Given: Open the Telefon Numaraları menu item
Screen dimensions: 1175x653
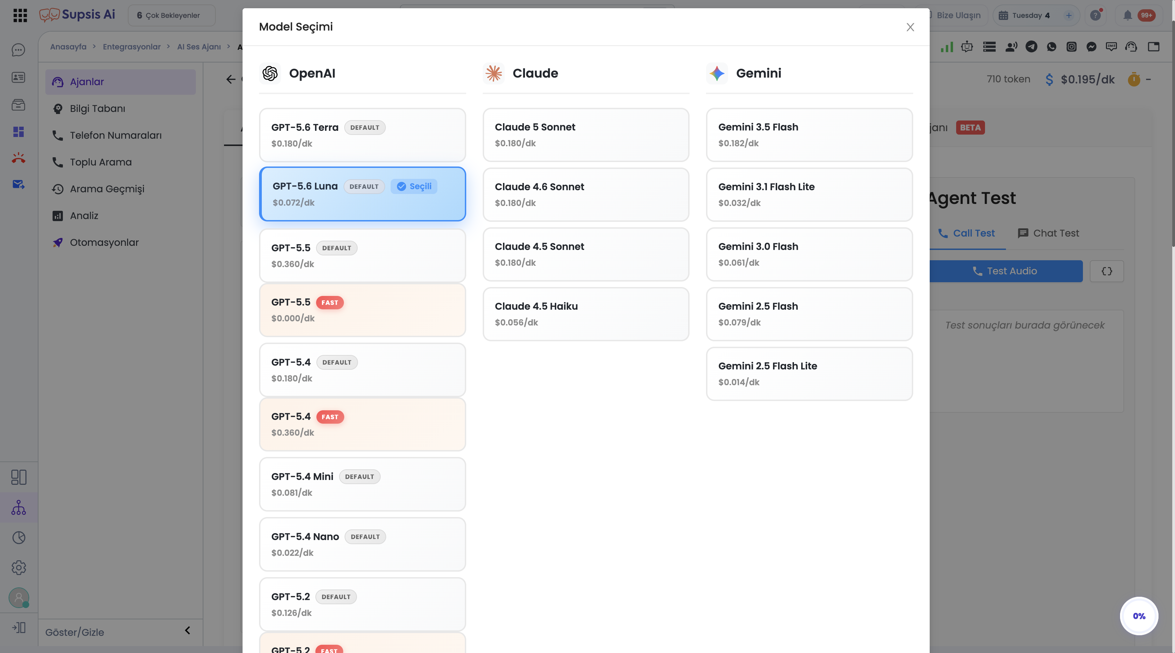Looking at the screenshot, I should 120,135.
